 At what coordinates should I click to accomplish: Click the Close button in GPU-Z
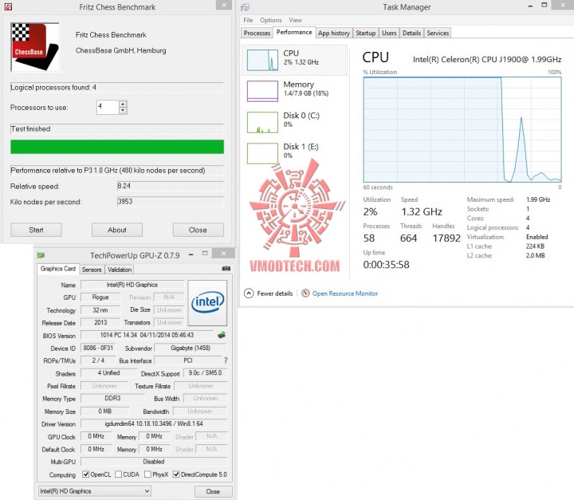213,491
